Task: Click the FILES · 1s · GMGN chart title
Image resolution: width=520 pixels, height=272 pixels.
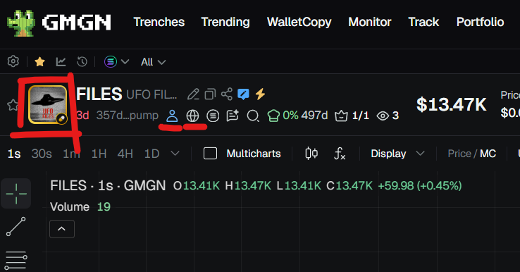Action: (108, 186)
